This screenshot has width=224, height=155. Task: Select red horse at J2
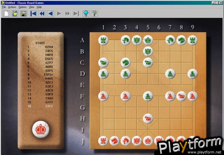[x=114, y=141]
